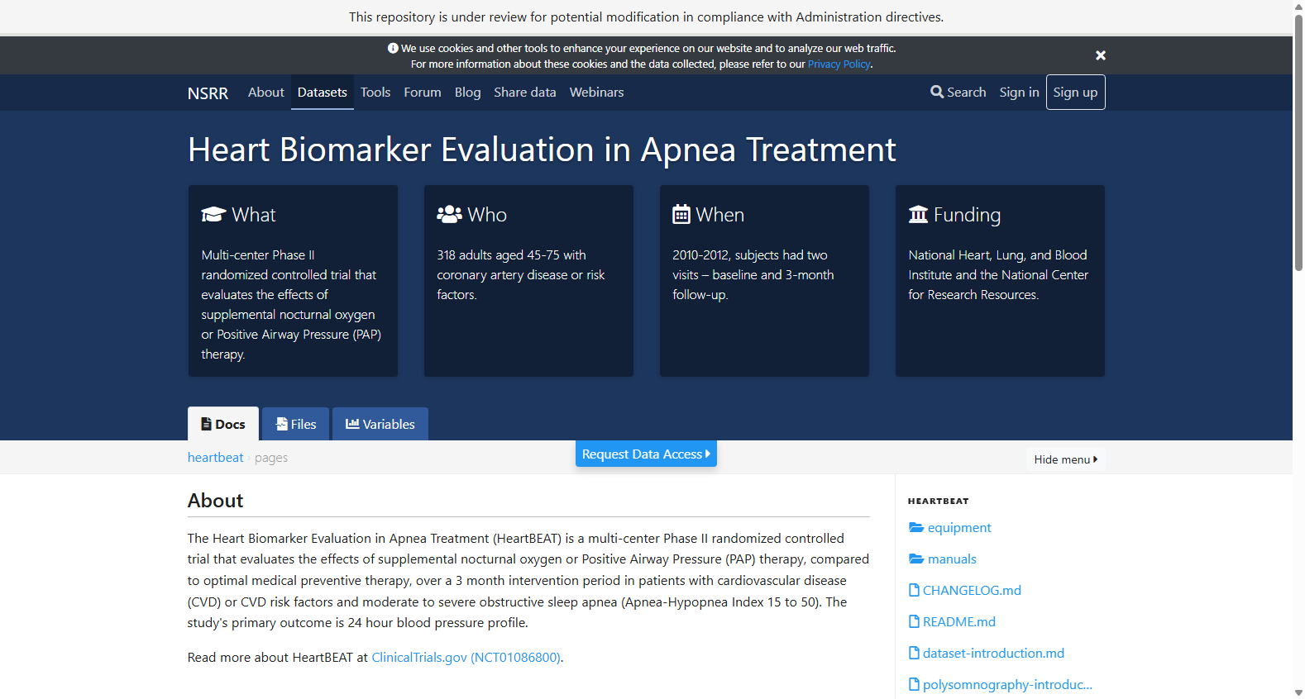Click the Docs tab document icon
Image resolution: width=1305 pixels, height=699 pixels.
click(x=207, y=424)
